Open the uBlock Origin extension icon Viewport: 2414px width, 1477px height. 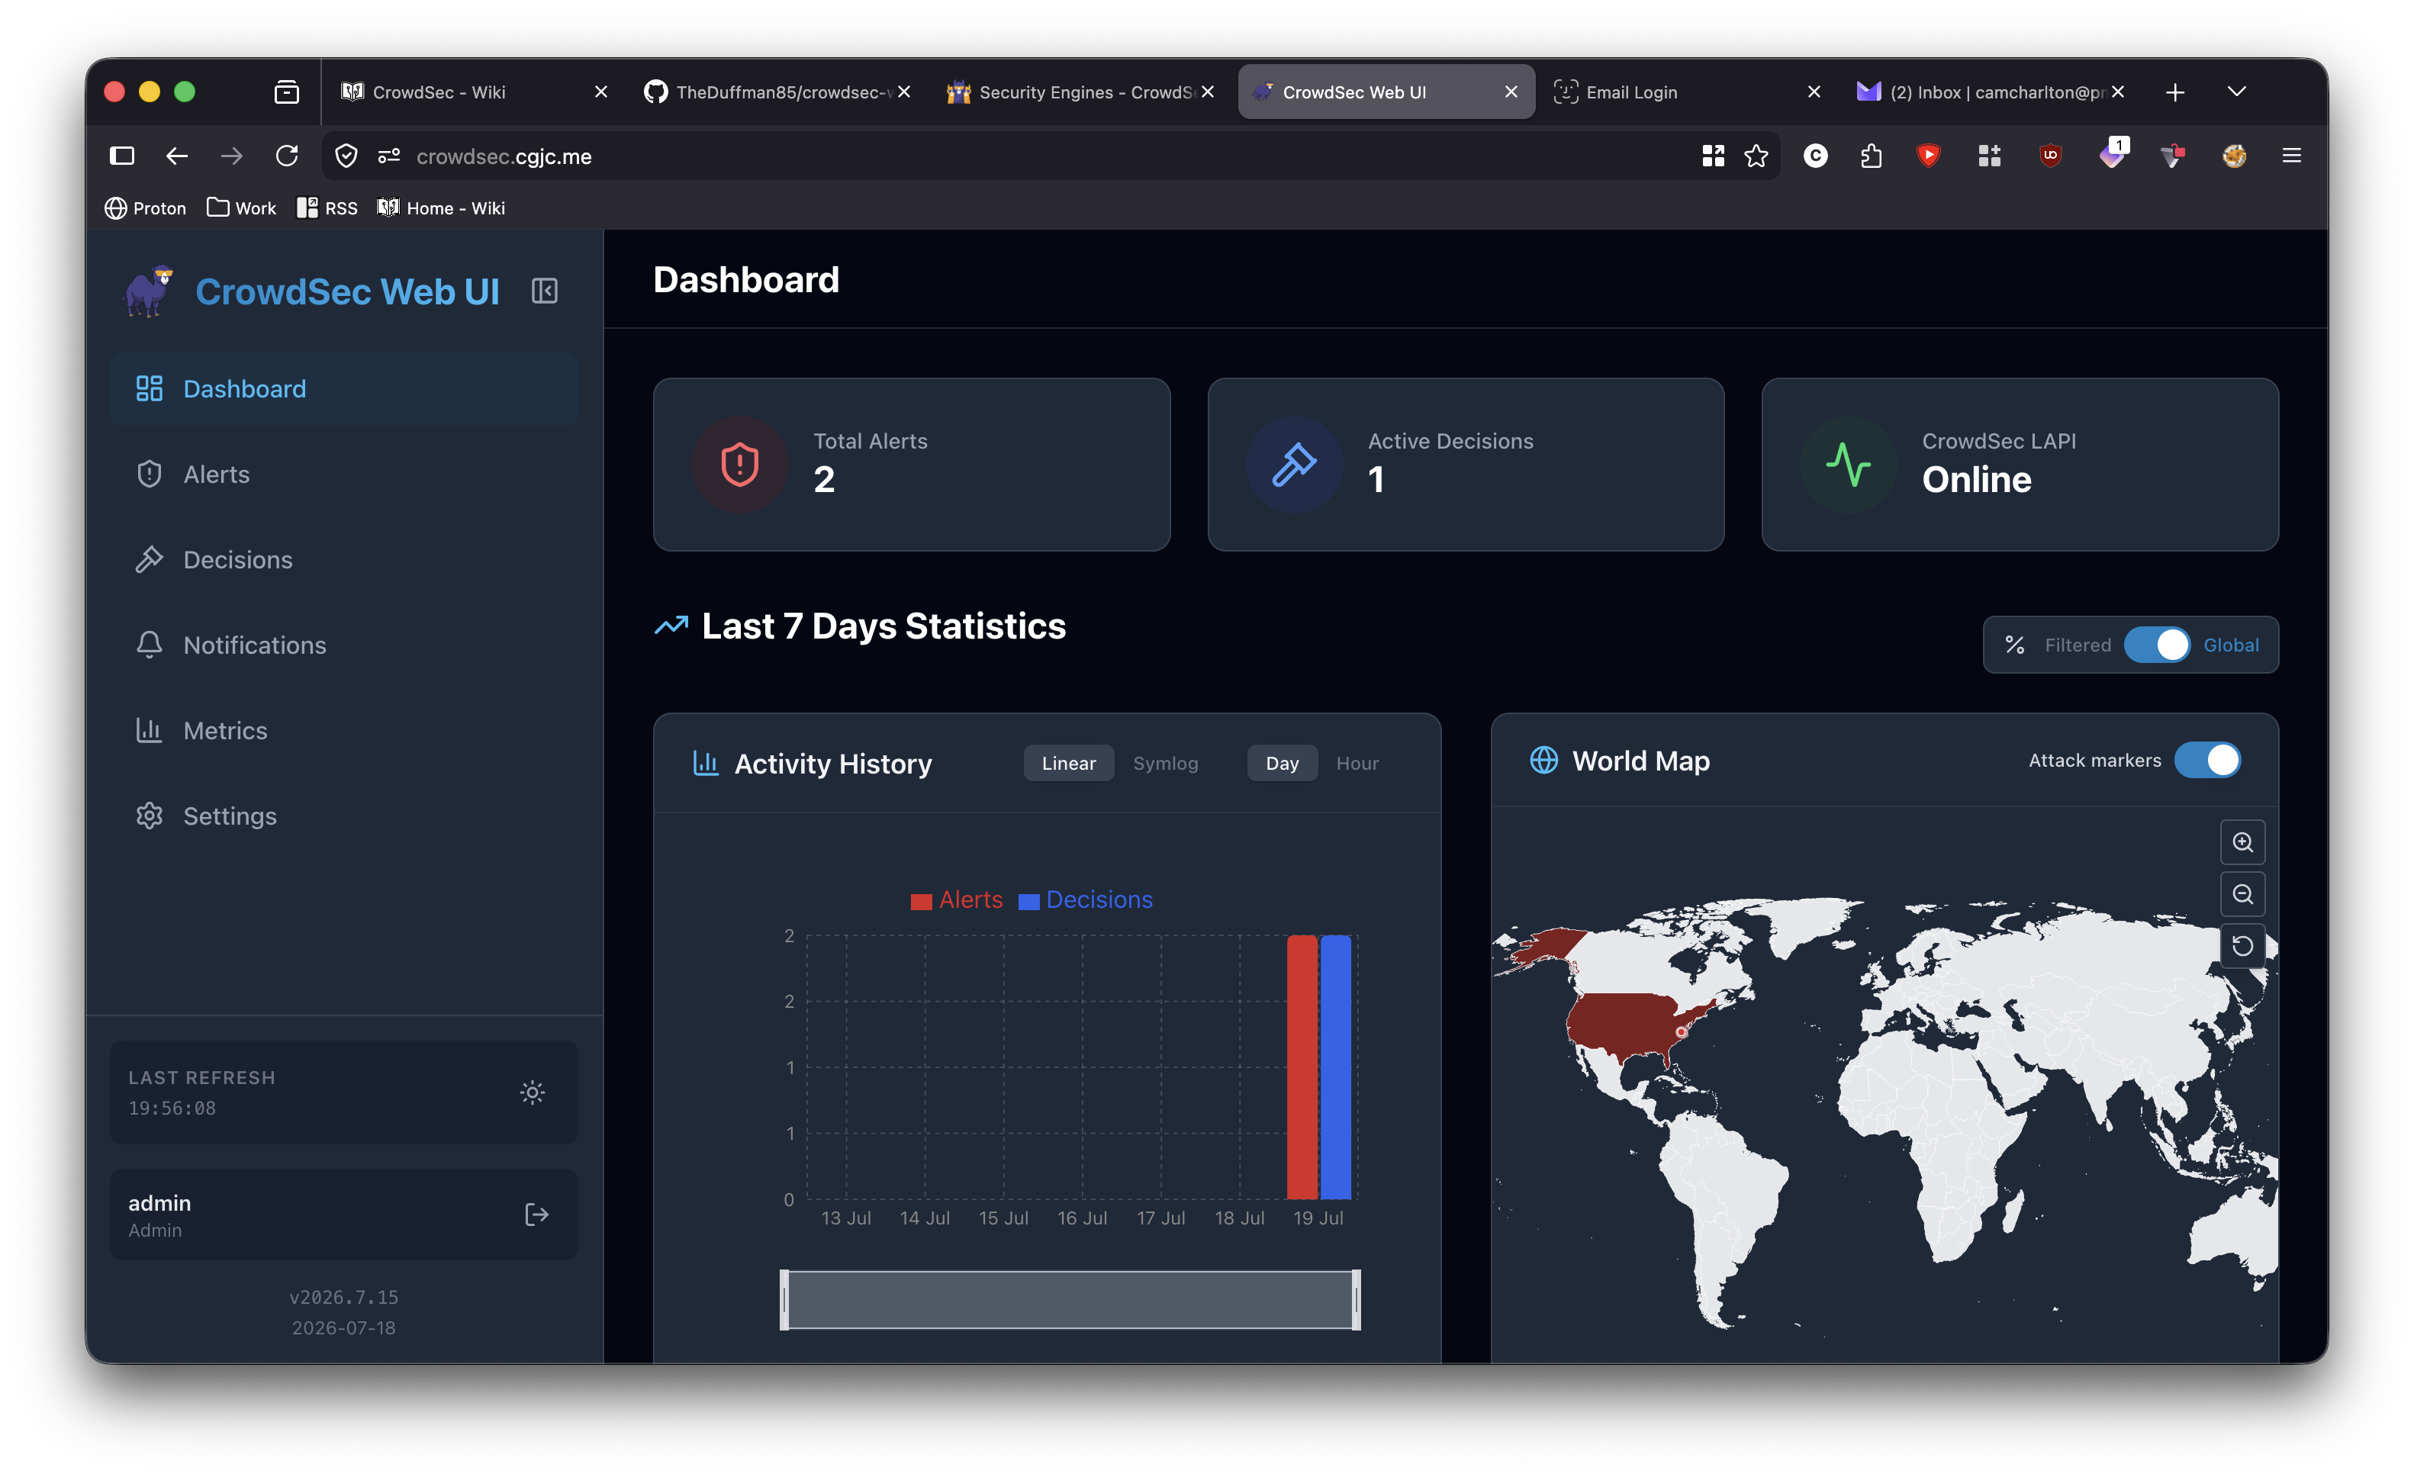2051,156
